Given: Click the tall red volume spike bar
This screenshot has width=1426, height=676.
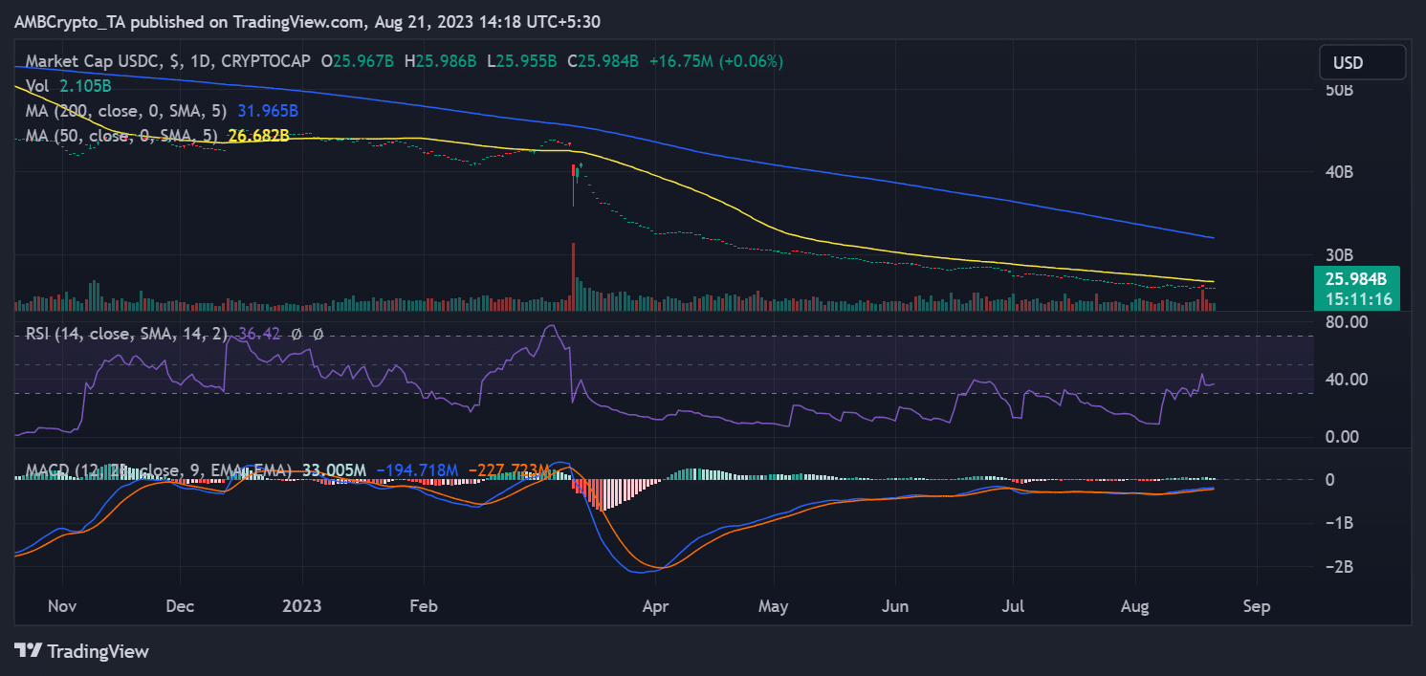Looking at the screenshot, I should (x=574, y=276).
